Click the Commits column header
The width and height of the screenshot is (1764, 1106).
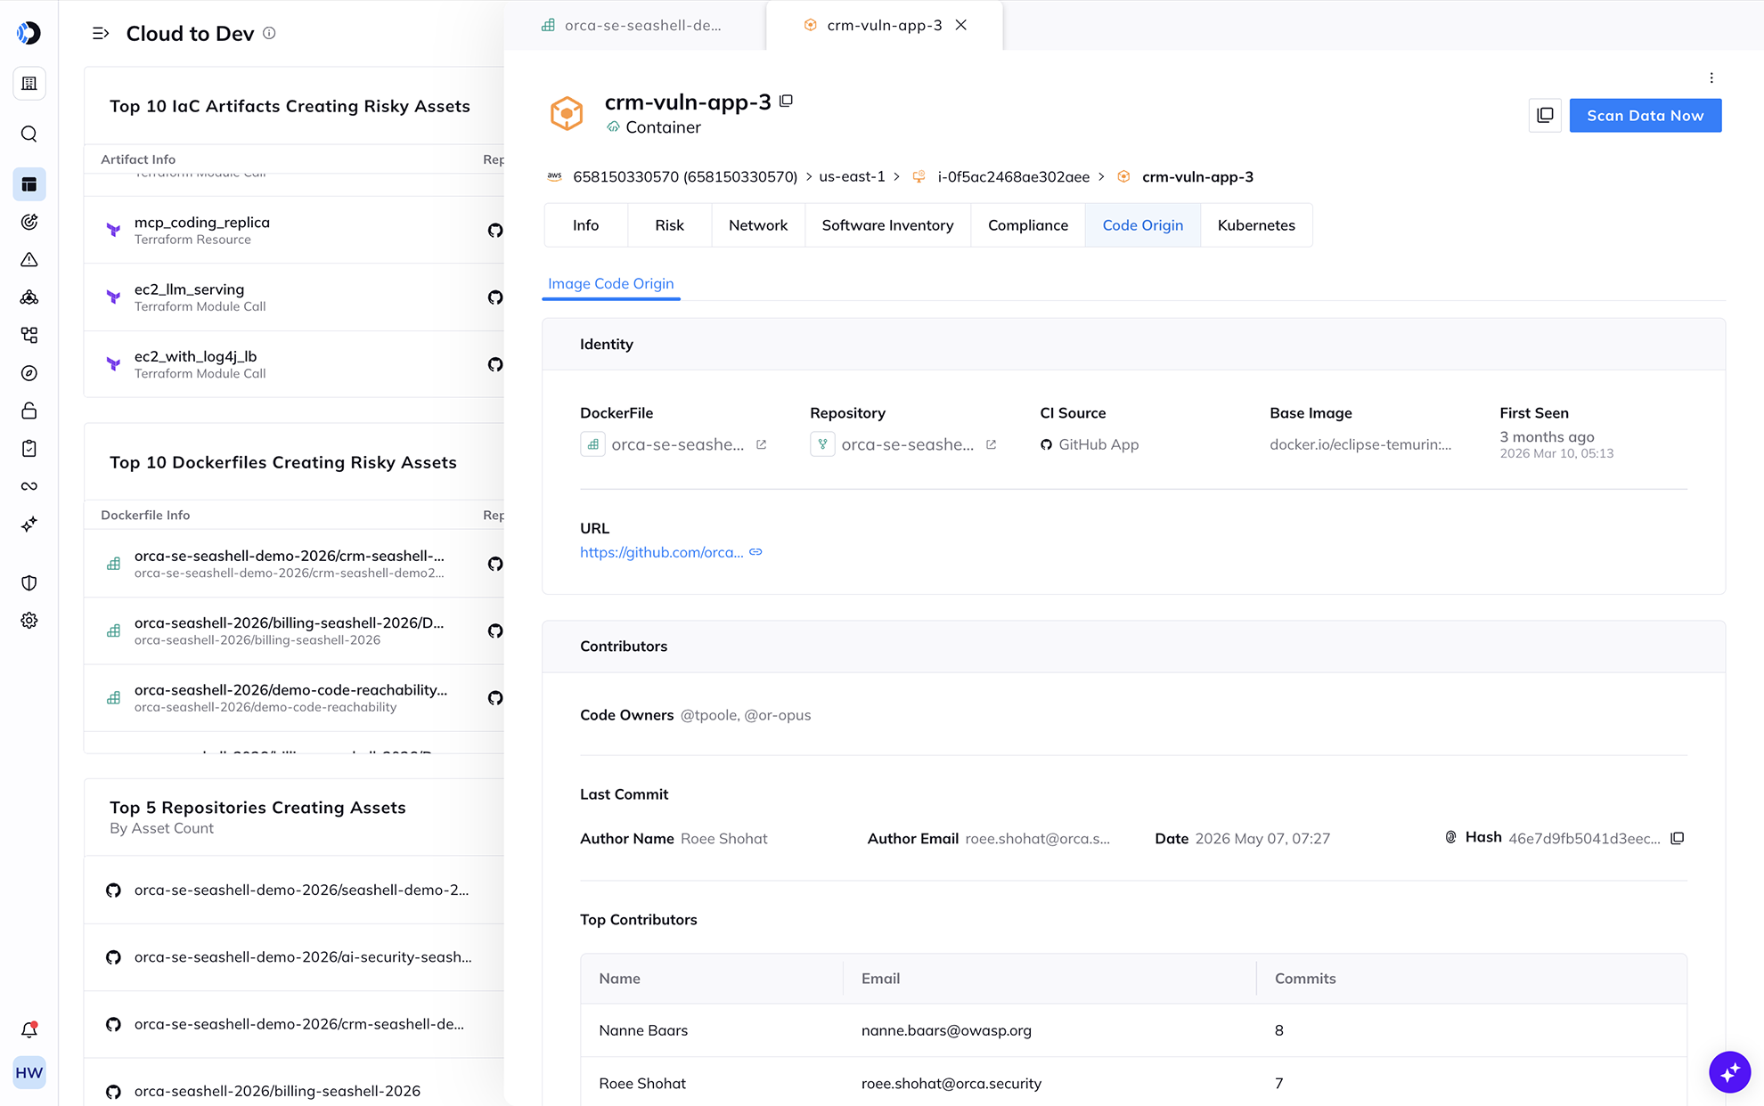tap(1305, 979)
